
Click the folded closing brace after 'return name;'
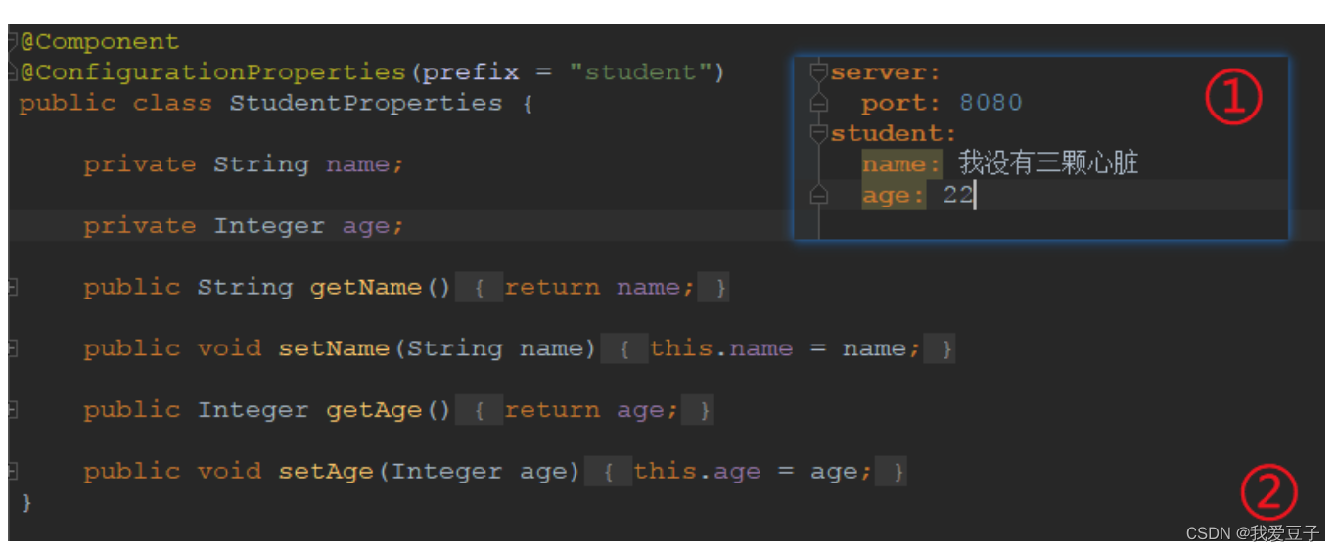tap(714, 288)
